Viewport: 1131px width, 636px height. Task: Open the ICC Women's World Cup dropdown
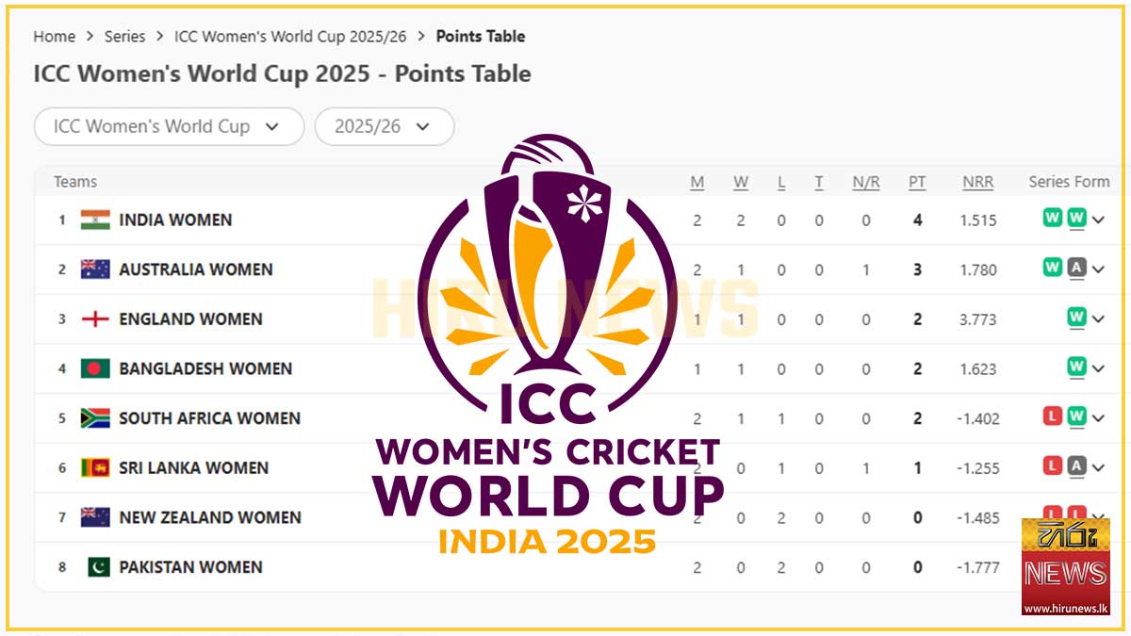click(169, 126)
